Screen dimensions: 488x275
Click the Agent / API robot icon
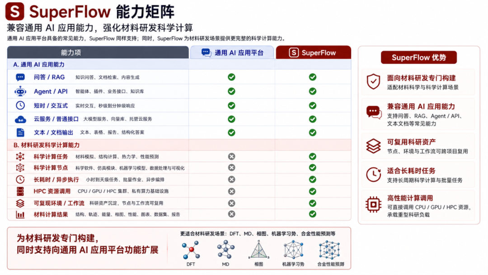tap(20, 91)
